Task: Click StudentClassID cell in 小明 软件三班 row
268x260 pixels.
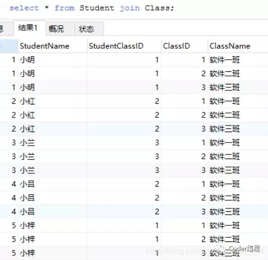Action: [x=124, y=87]
